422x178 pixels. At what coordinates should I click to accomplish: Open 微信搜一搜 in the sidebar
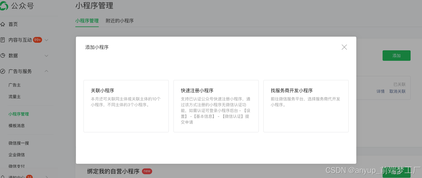pyautogui.click(x=19, y=143)
